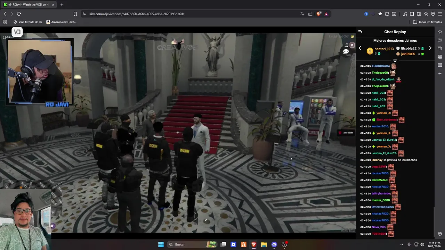Image resolution: width=445 pixels, height=250 pixels.
Task: Click the streamer webcam overlay in video
Action: [40, 71]
